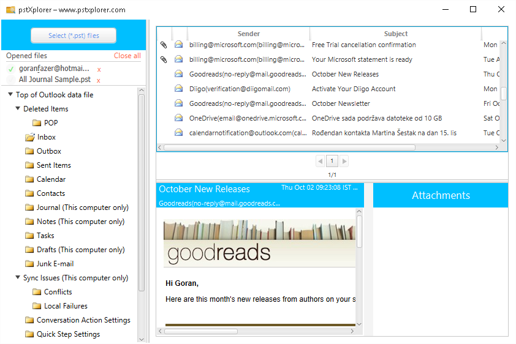Open the Junk E-mail folder icon
The image size is (516, 344).
pyautogui.click(x=29, y=264)
